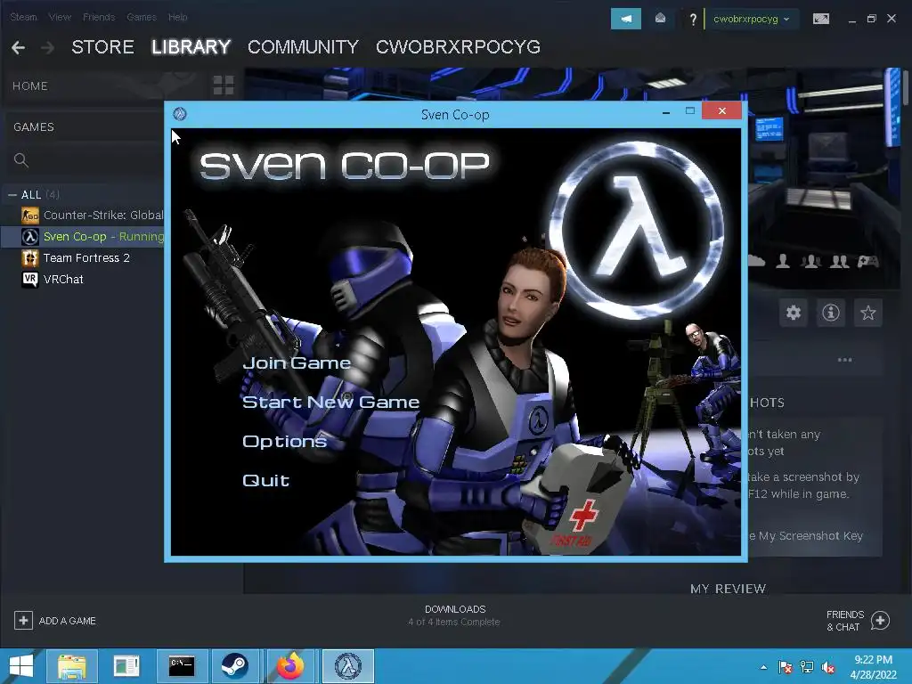Screen dimensions: 912x684
Task: Open Firefox from the taskbar
Action: point(290,666)
